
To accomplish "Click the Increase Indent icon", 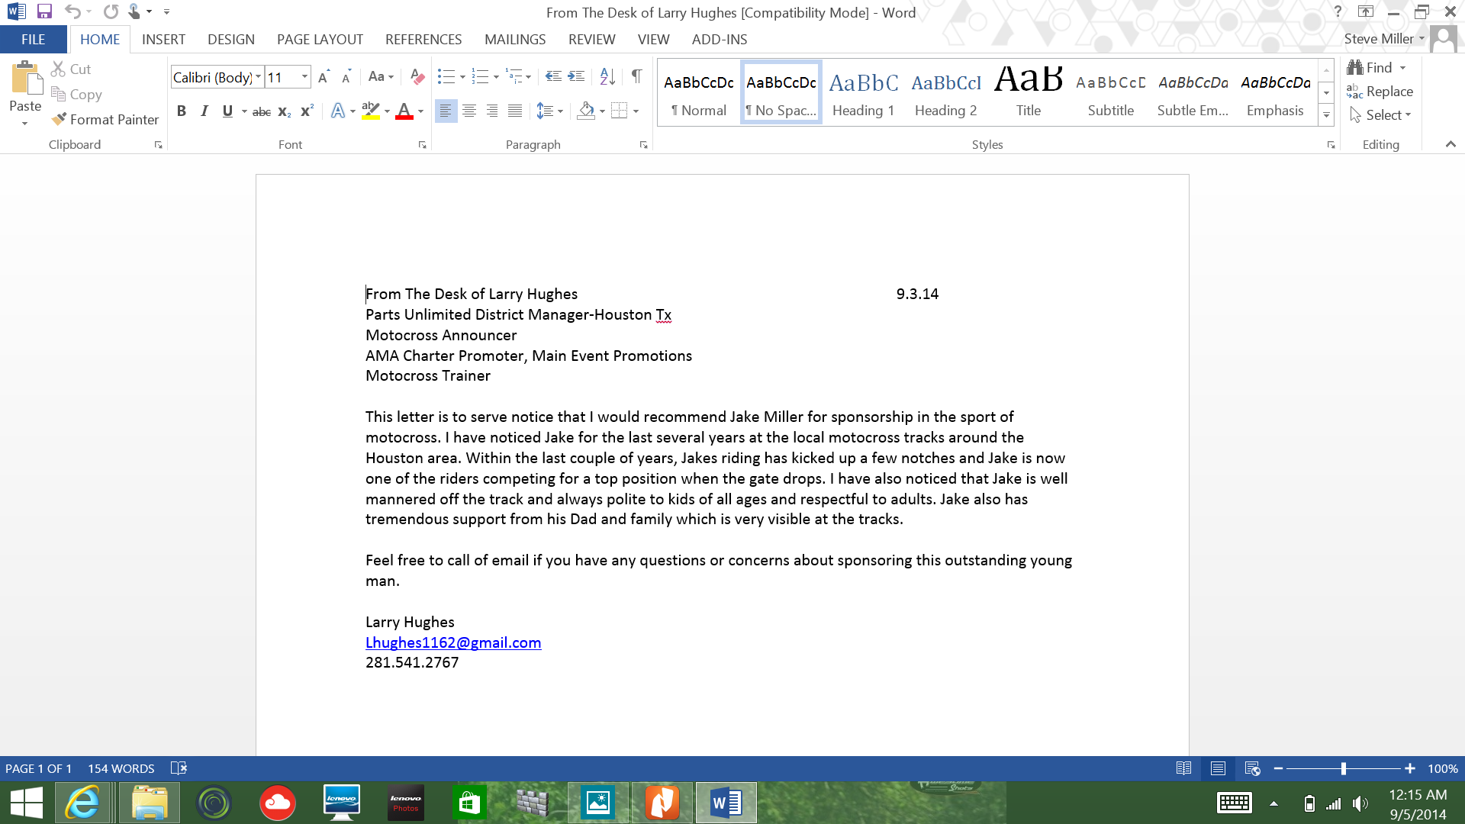I will (577, 76).
